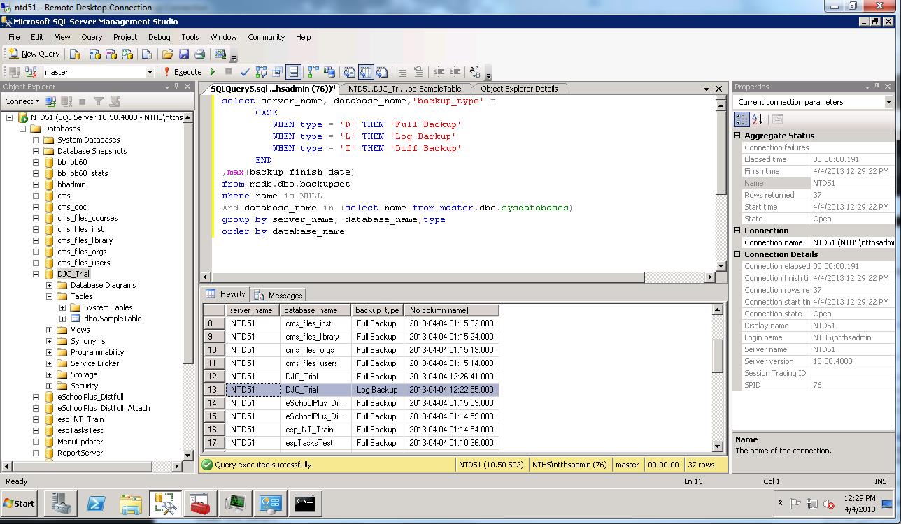Open the Connect dropdown in Object Explorer
The height and width of the screenshot is (524, 901).
point(22,101)
